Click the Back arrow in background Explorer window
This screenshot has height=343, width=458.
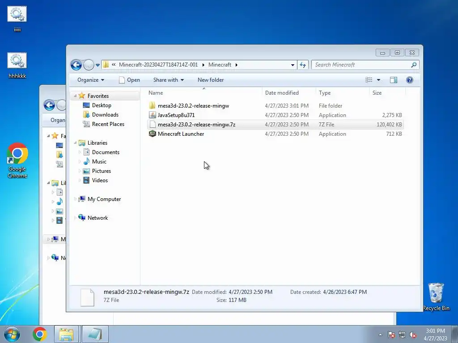(x=49, y=105)
